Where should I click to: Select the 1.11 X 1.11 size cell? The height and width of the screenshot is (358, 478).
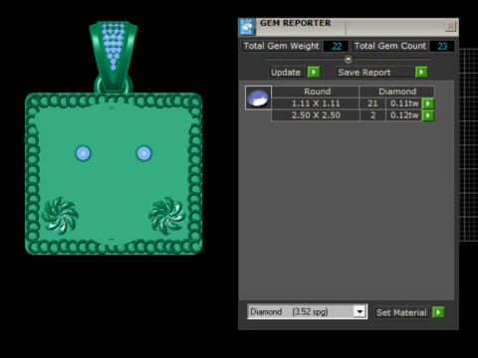(x=316, y=103)
